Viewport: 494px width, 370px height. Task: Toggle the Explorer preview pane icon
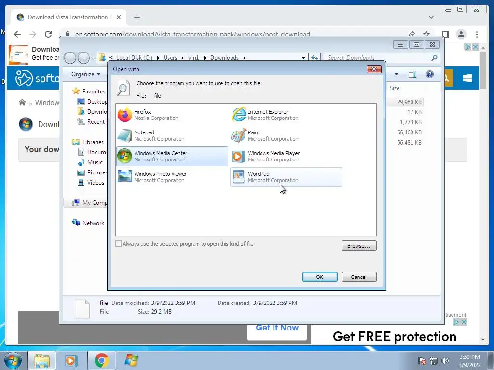click(412, 74)
